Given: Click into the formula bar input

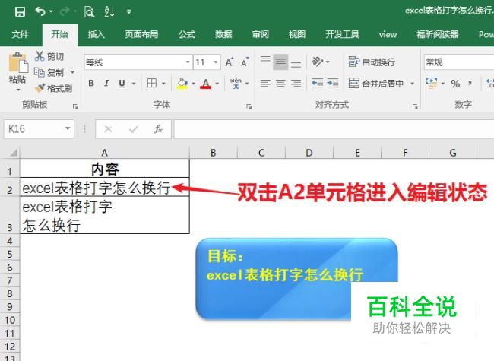Looking at the screenshot, I should tap(334, 129).
